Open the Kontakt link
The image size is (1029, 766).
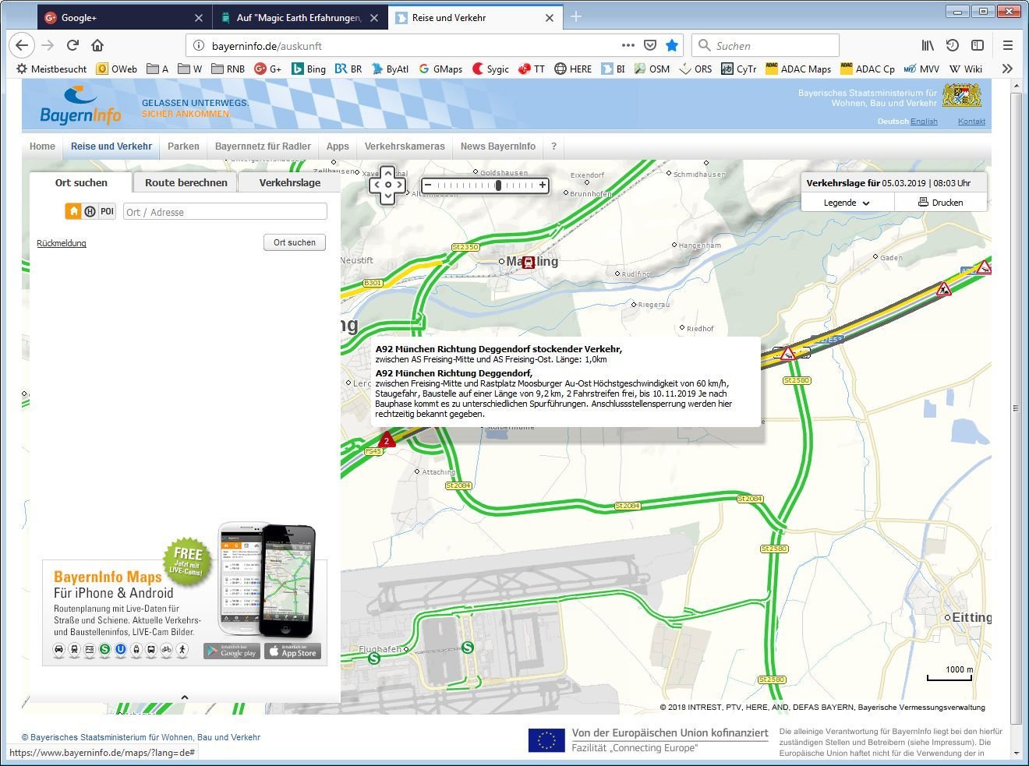click(971, 122)
